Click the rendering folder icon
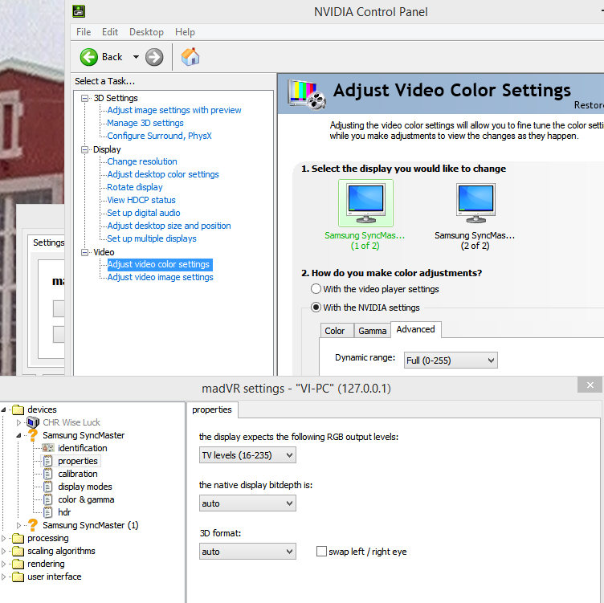 point(18,564)
